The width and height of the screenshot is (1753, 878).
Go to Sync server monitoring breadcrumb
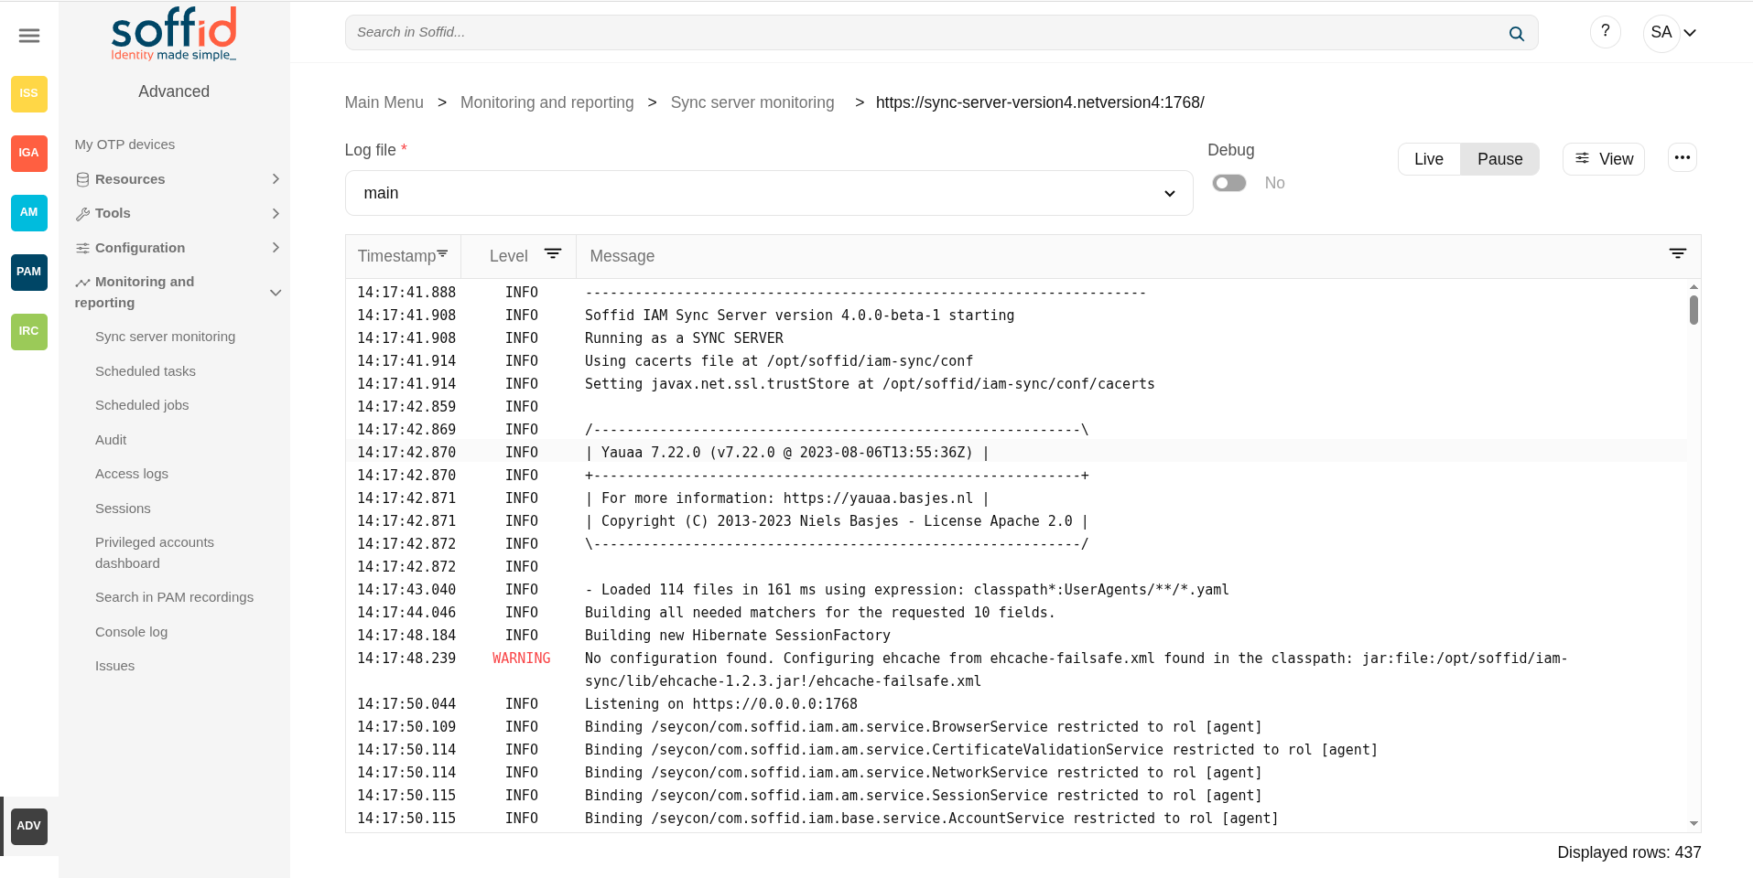click(752, 102)
